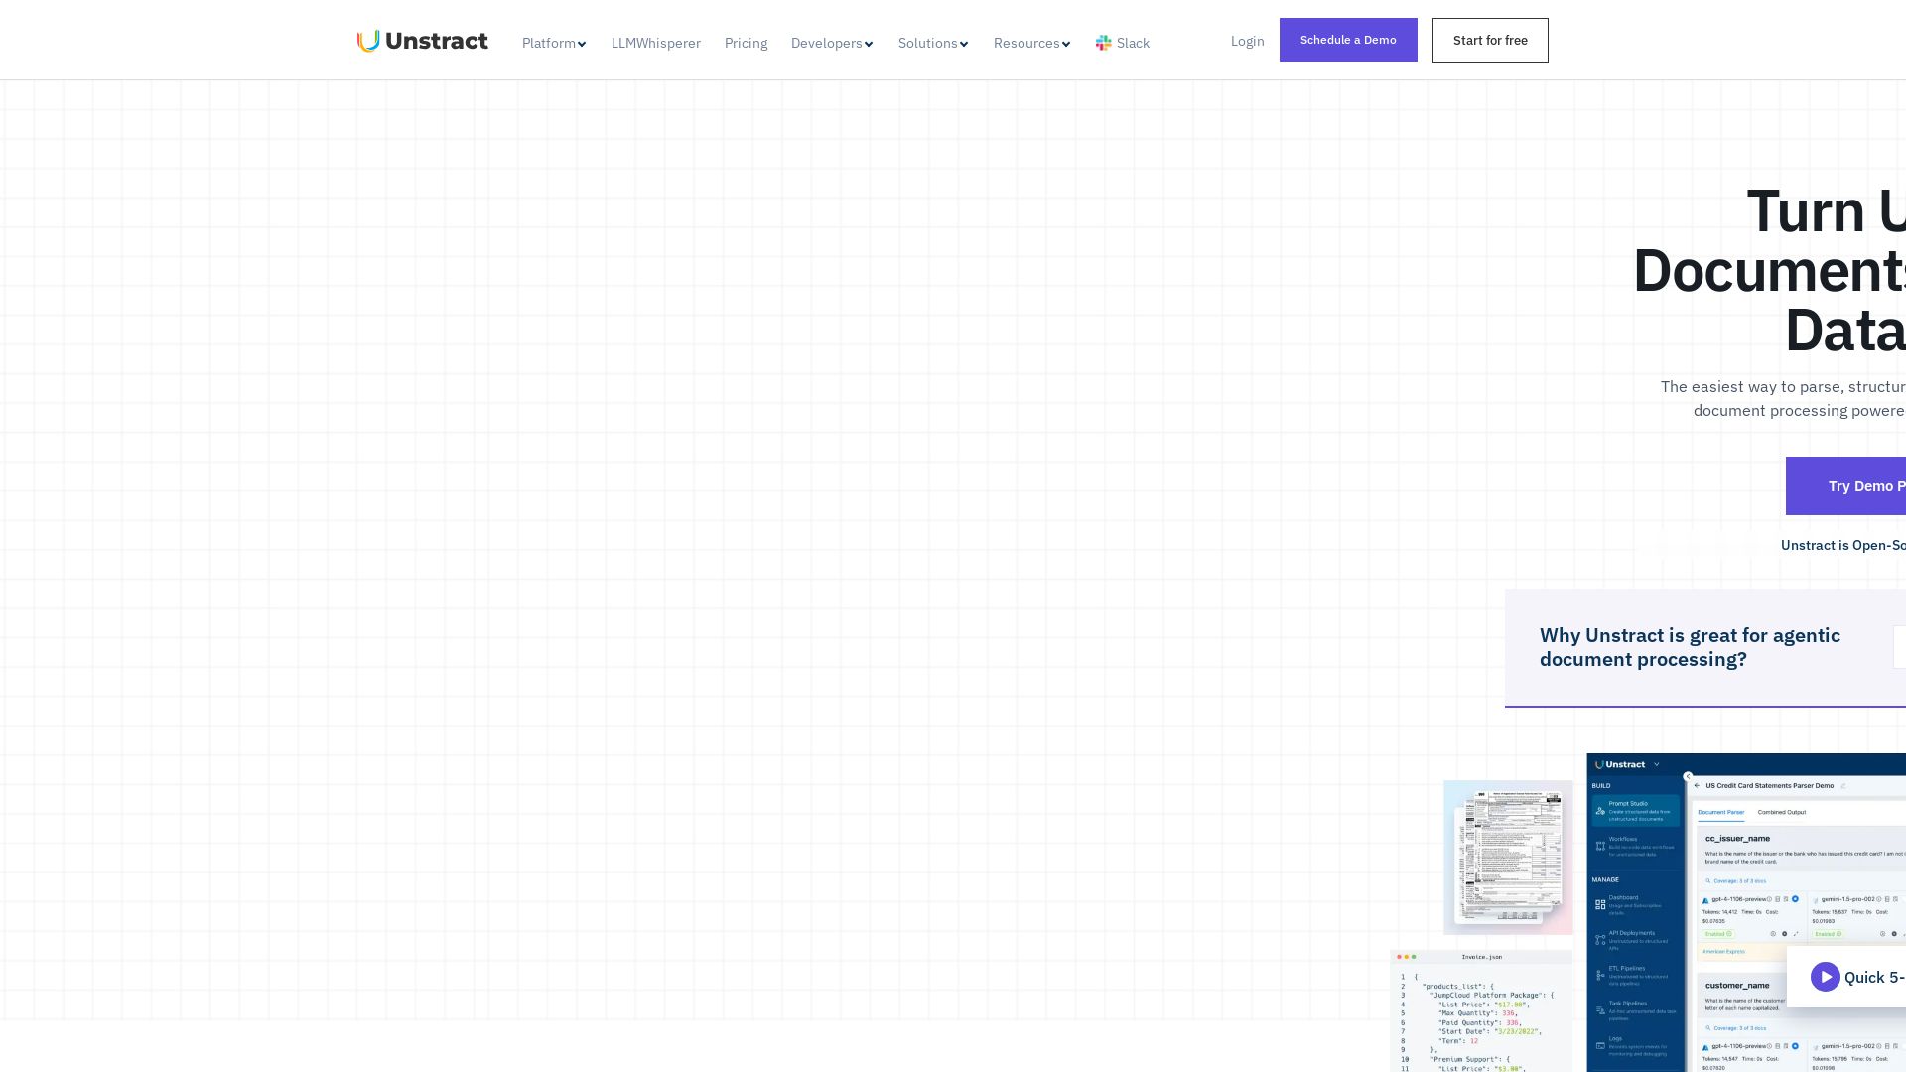The width and height of the screenshot is (1906, 1072).
Task: Select the Workflows sidebar icon
Action: click(x=1600, y=846)
